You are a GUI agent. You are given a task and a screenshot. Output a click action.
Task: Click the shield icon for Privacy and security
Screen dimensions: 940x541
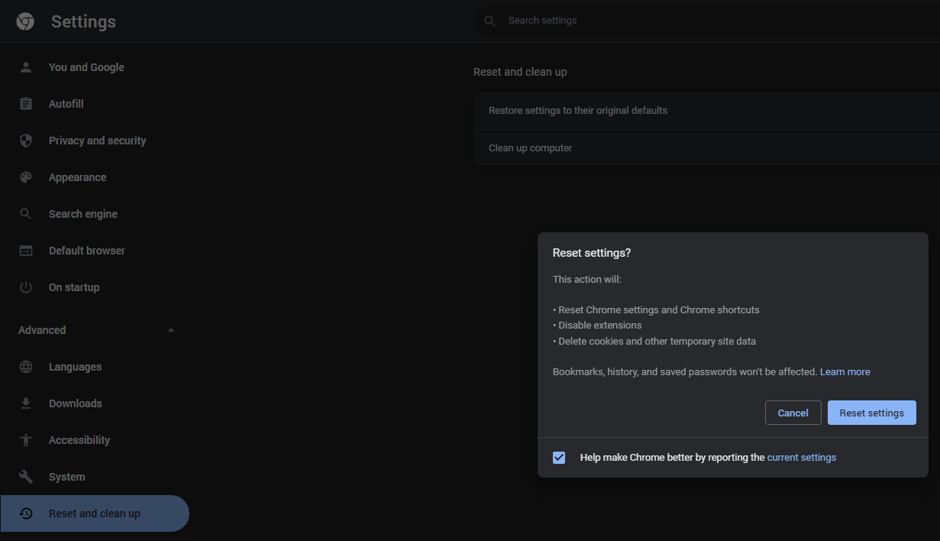pyautogui.click(x=26, y=141)
